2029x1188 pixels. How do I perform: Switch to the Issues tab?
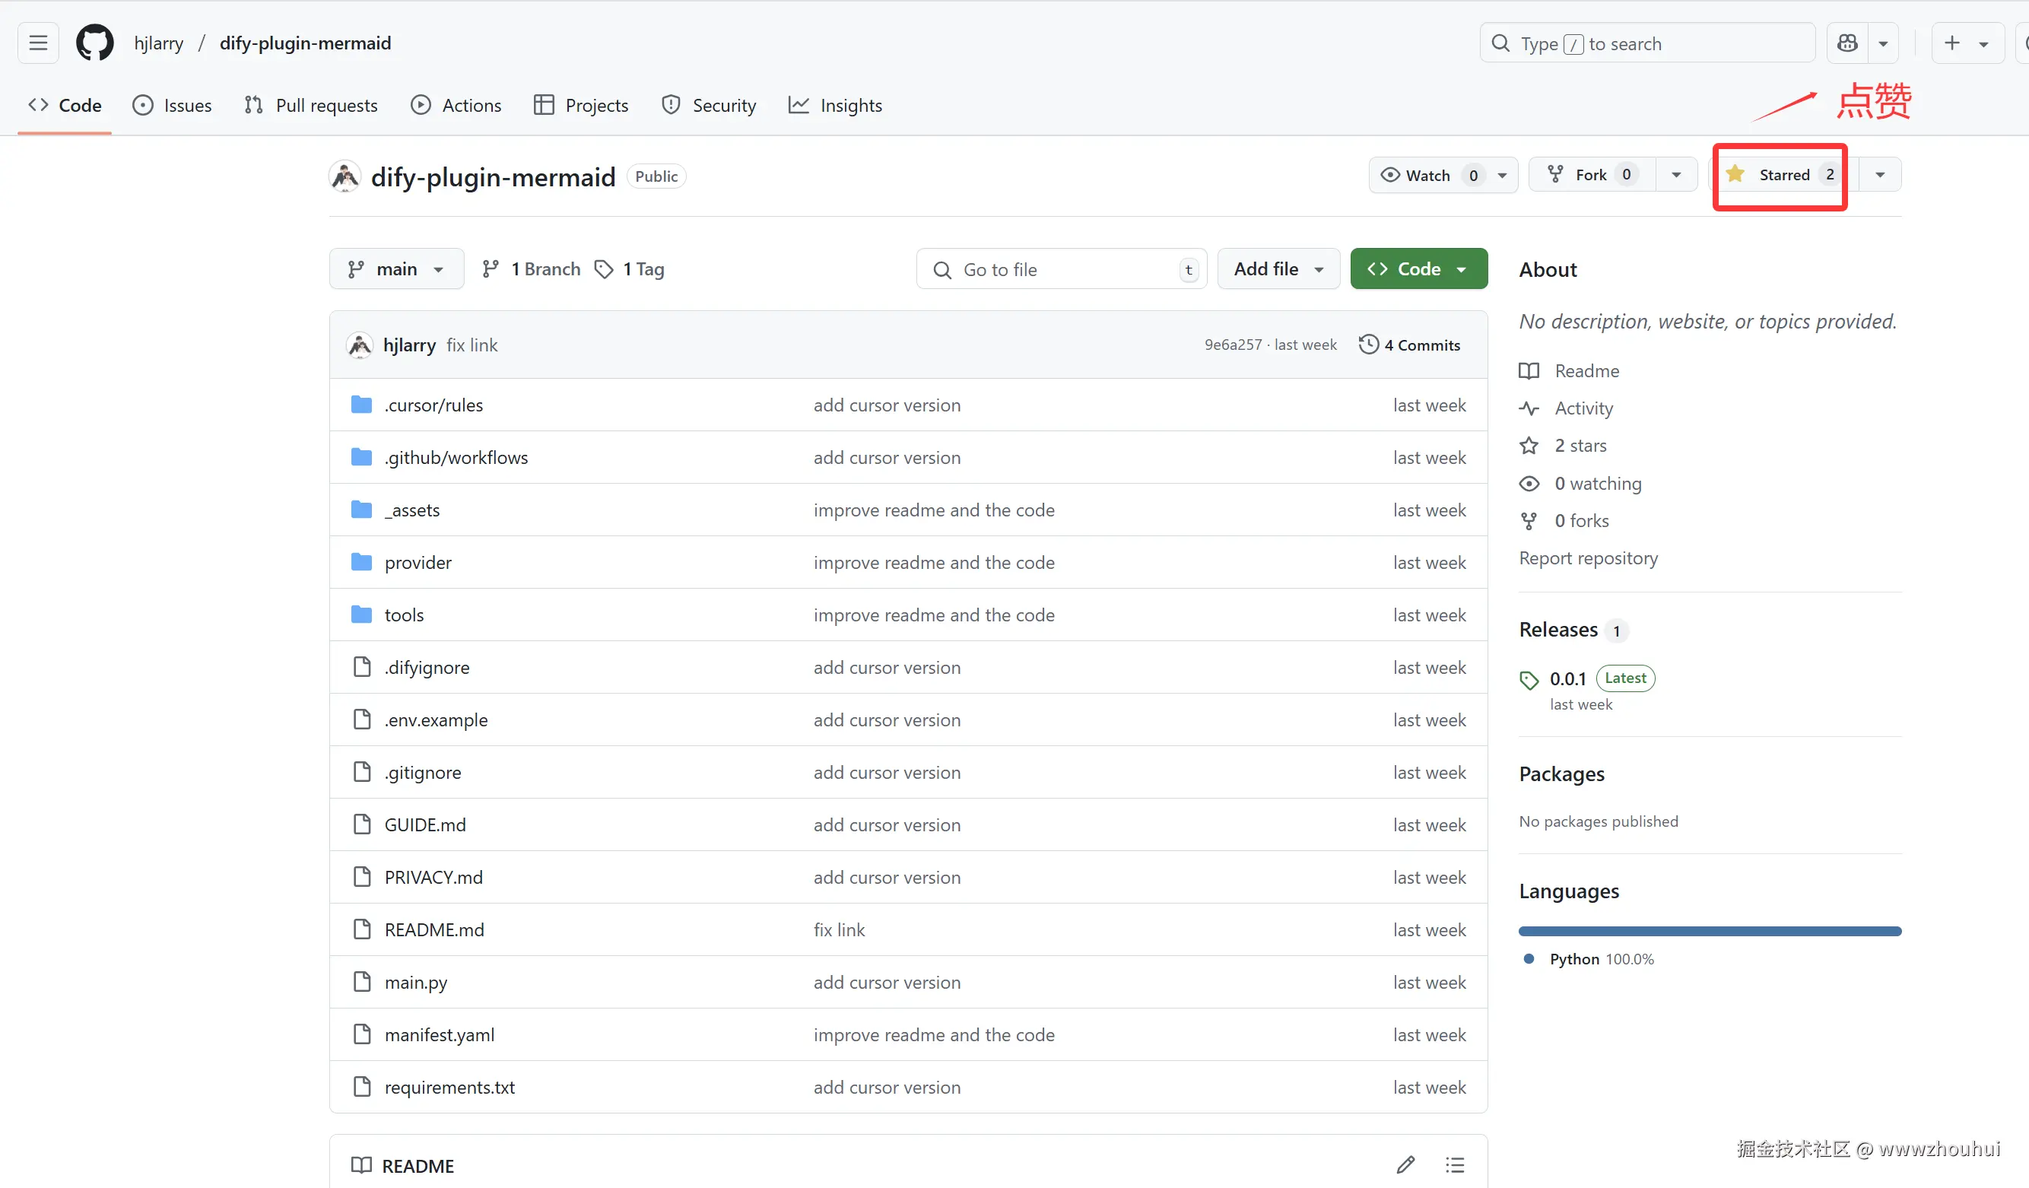173,106
